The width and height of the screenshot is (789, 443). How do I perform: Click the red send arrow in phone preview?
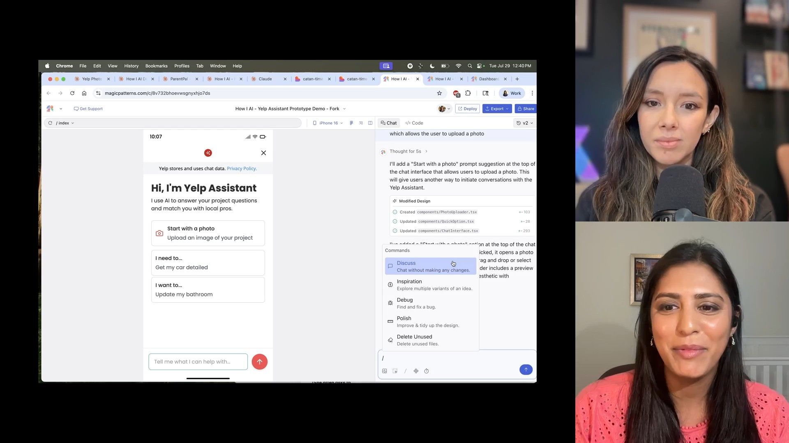point(259,362)
